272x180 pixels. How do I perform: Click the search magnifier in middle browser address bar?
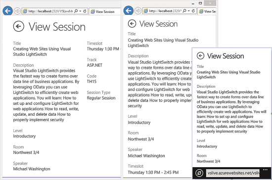(184, 11)
